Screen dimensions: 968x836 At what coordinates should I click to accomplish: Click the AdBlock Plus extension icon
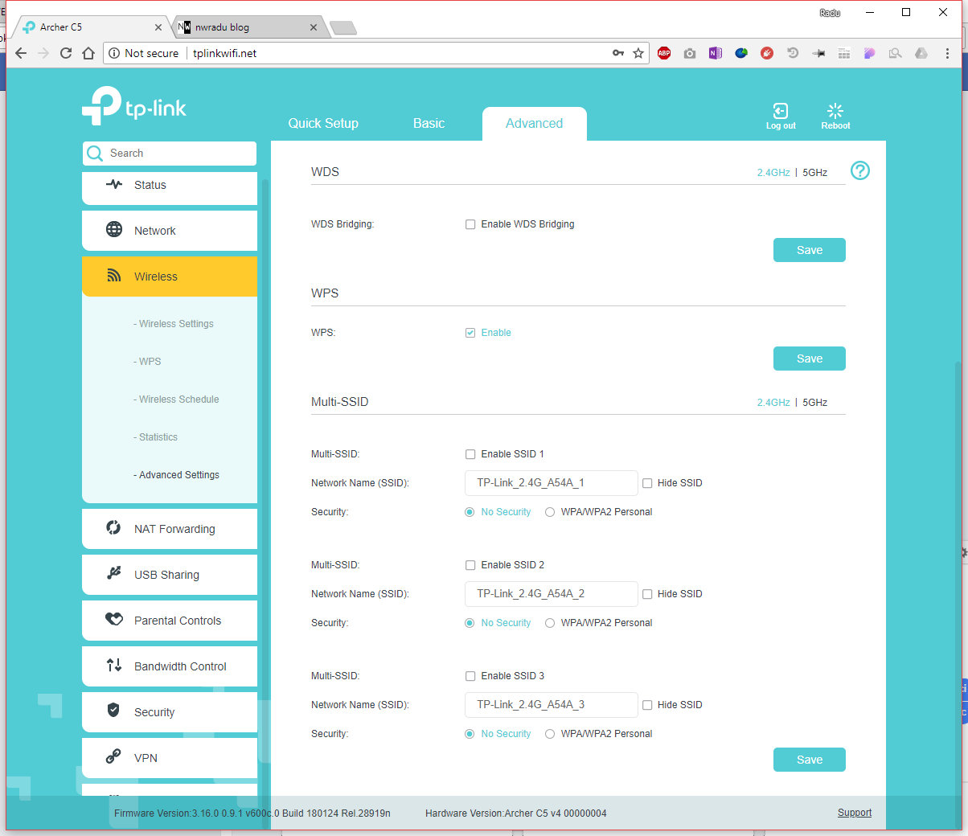coord(664,53)
